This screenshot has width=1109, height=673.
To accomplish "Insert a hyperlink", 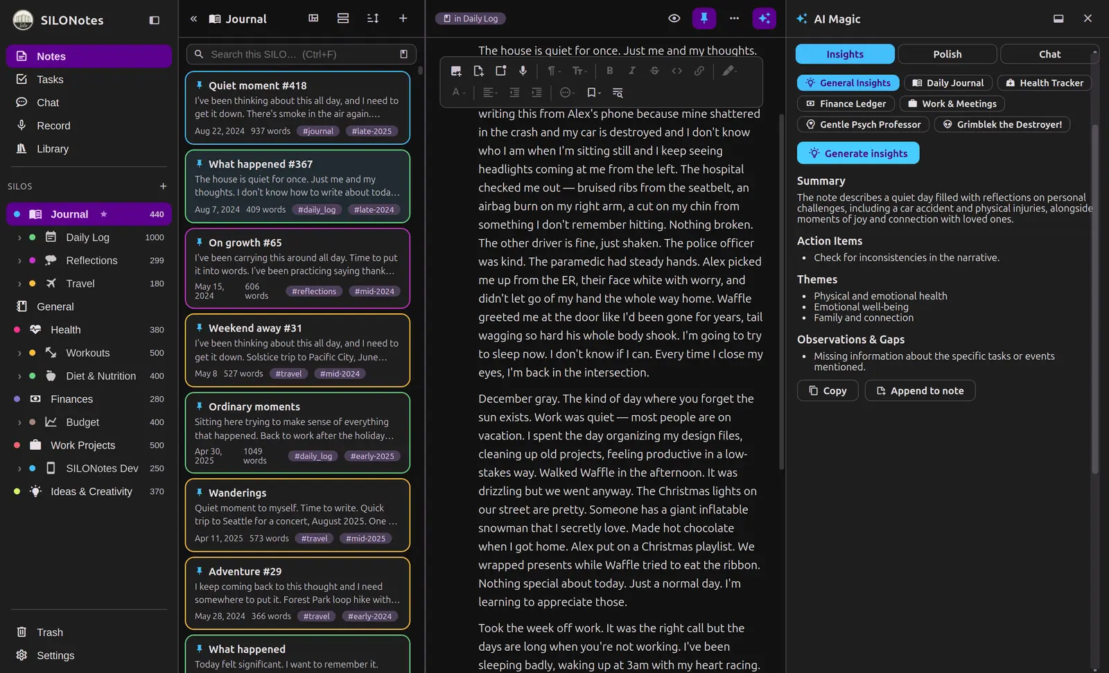I will click(x=699, y=71).
